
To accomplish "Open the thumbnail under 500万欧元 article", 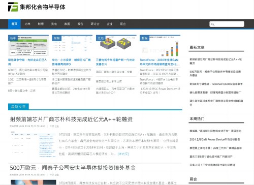I will tap(33, 182).
